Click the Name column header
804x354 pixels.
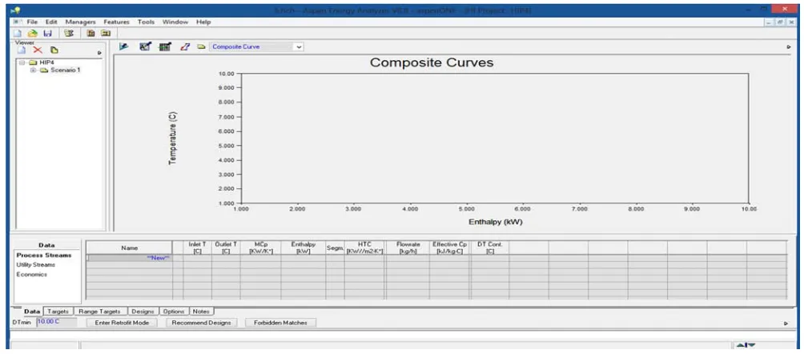click(x=129, y=247)
